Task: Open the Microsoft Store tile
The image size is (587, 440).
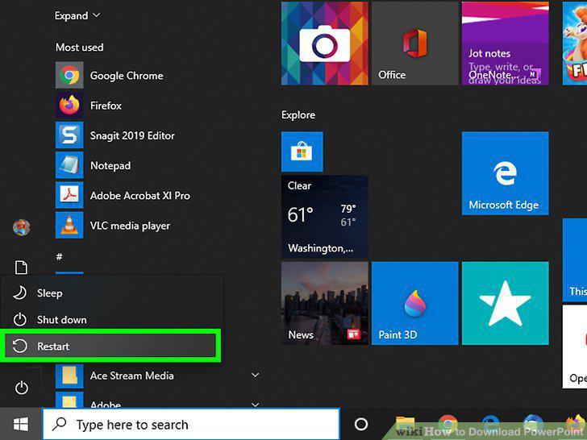Action: pyautogui.click(x=302, y=152)
